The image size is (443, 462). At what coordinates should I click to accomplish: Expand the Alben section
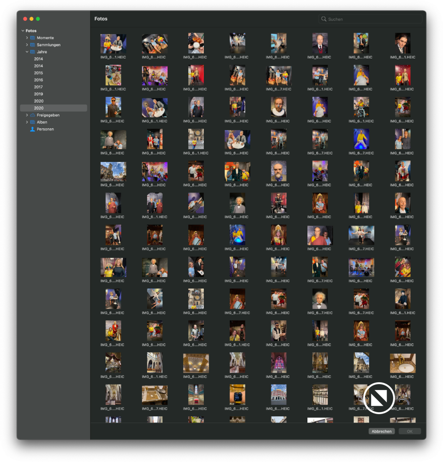coord(27,122)
